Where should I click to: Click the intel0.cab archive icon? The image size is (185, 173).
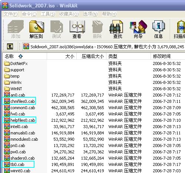pos(7,126)
